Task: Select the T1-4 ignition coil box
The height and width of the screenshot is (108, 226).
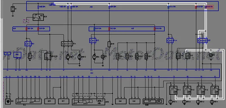Action: click(x=173, y=90)
